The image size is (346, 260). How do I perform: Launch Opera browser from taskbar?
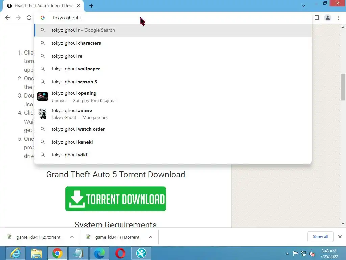coord(120,253)
